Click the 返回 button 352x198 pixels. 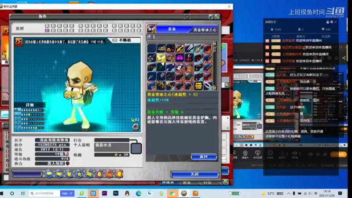[204, 157]
